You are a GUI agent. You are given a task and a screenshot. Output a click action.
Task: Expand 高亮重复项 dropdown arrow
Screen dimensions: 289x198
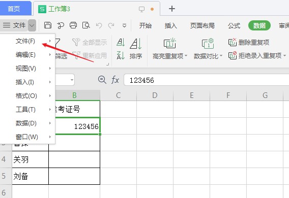click(186, 55)
